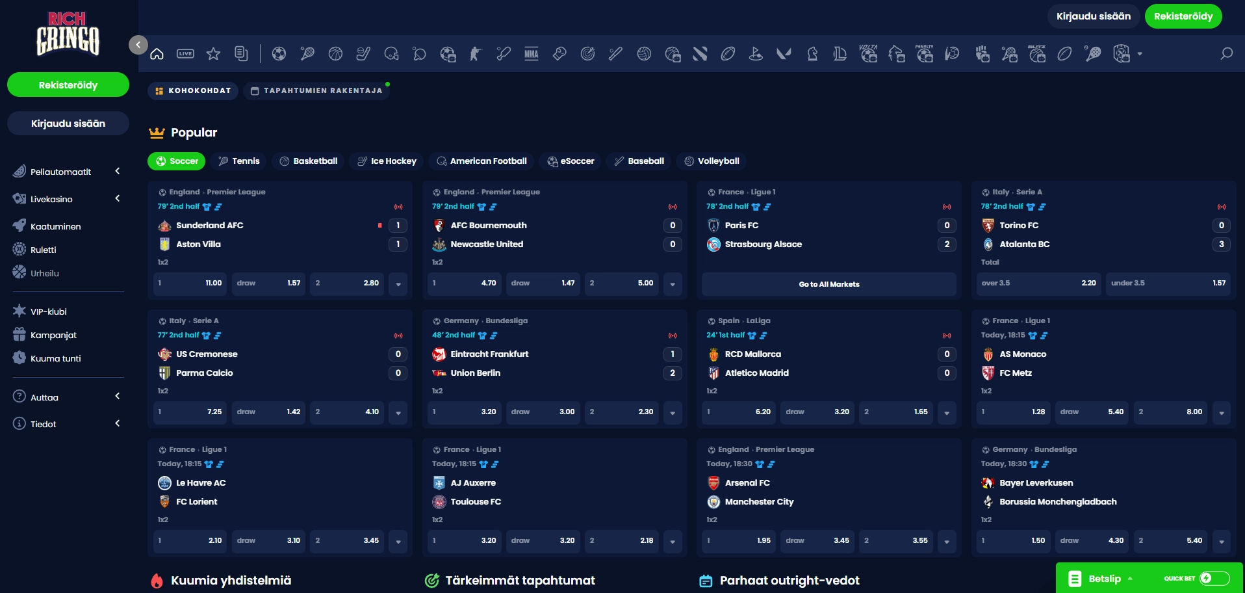Select the darts target sport icon
The image size is (1245, 593).
[x=587, y=54]
